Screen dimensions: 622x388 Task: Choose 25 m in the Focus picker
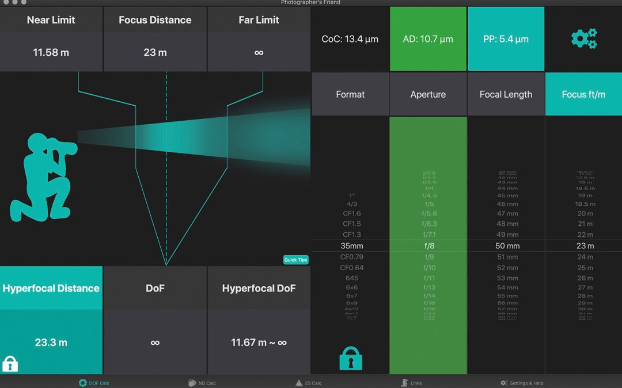coord(585,267)
